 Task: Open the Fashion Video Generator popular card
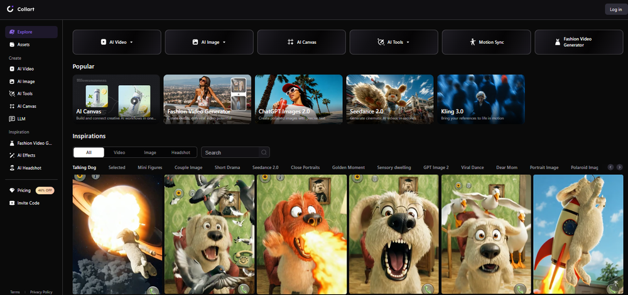click(207, 99)
